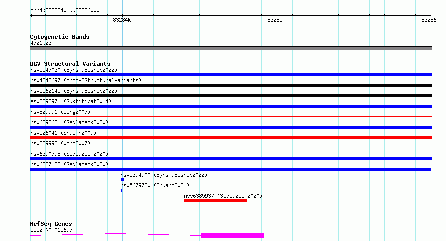Viewport: 446px width, 241px height.
Task: Click variant label nsv6385937 (Sedlazeck2020)
Action: [x=223, y=196]
